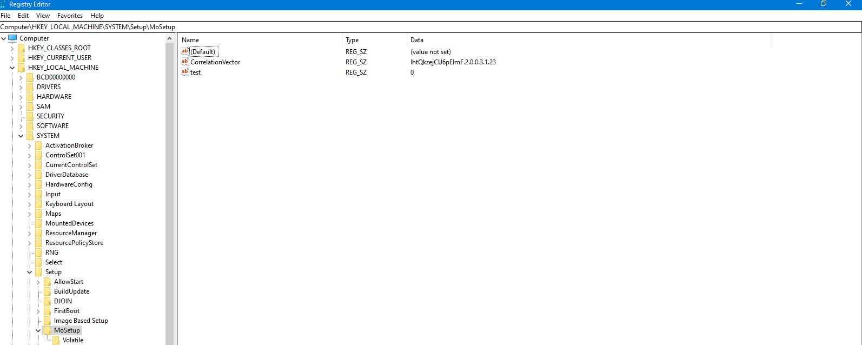Collapse the Setup key branch

(x=30, y=272)
